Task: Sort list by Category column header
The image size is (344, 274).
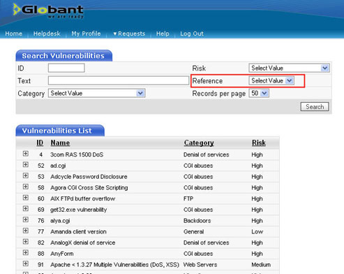Action: pyautogui.click(x=199, y=143)
